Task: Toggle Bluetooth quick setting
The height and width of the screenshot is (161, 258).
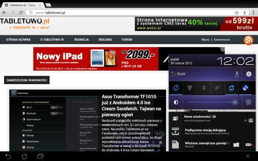Action: tap(203, 88)
